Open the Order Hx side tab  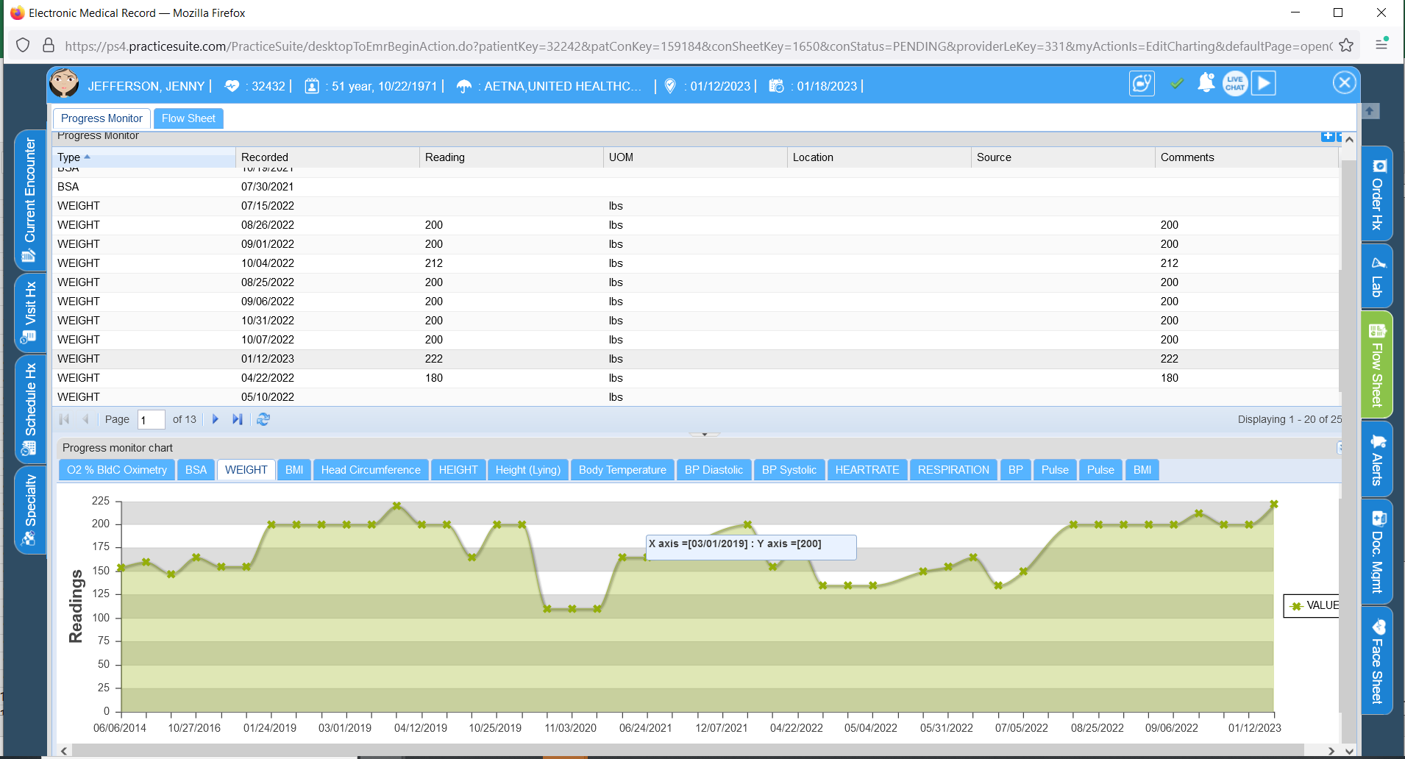tap(1377, 194)
